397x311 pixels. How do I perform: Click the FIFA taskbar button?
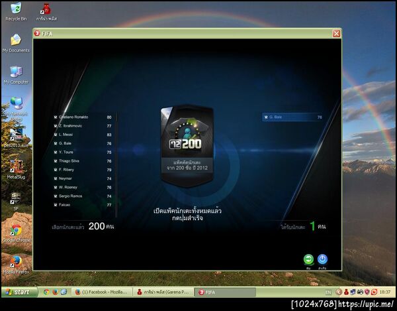pos(225,292)
